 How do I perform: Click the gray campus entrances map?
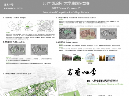point(109,34)
